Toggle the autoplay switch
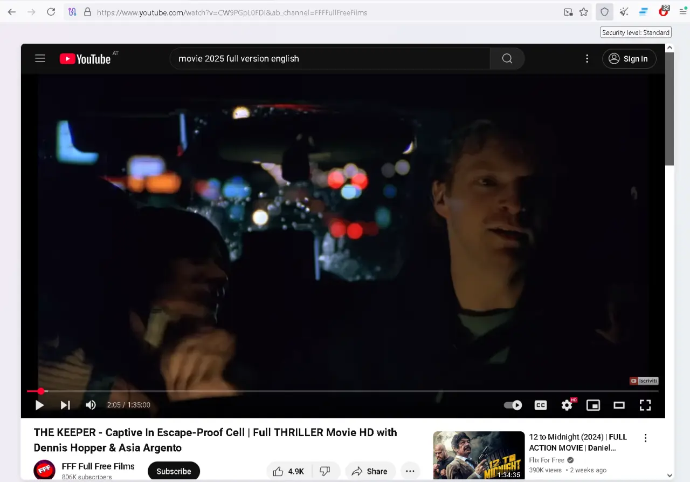 (x=513, y=405)
